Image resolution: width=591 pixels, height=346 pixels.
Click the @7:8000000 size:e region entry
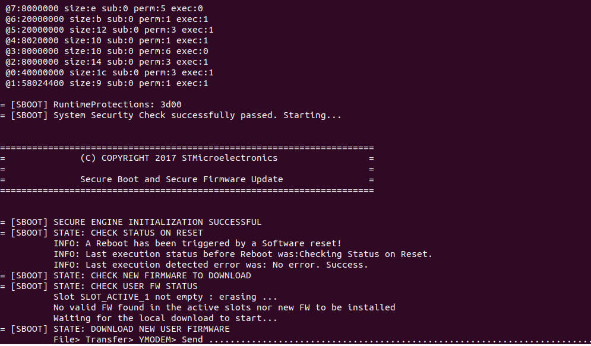[104, 8]
